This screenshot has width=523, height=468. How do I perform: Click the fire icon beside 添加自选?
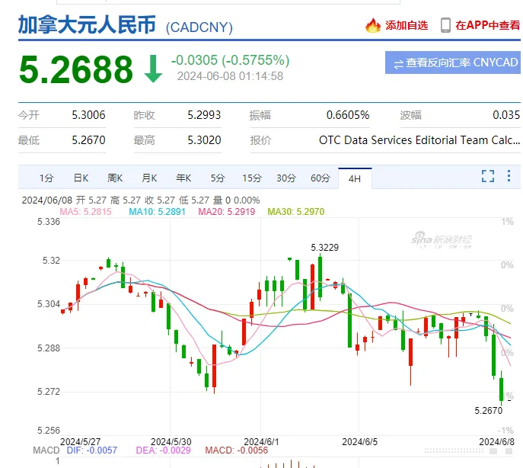pyautogui.click(x=373, y=25)
